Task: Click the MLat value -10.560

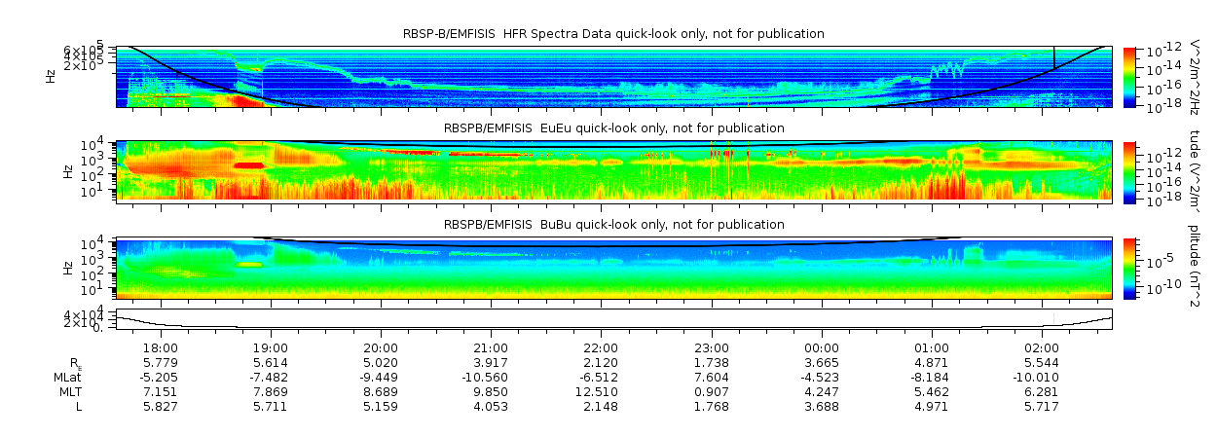Action: [491, 377]
